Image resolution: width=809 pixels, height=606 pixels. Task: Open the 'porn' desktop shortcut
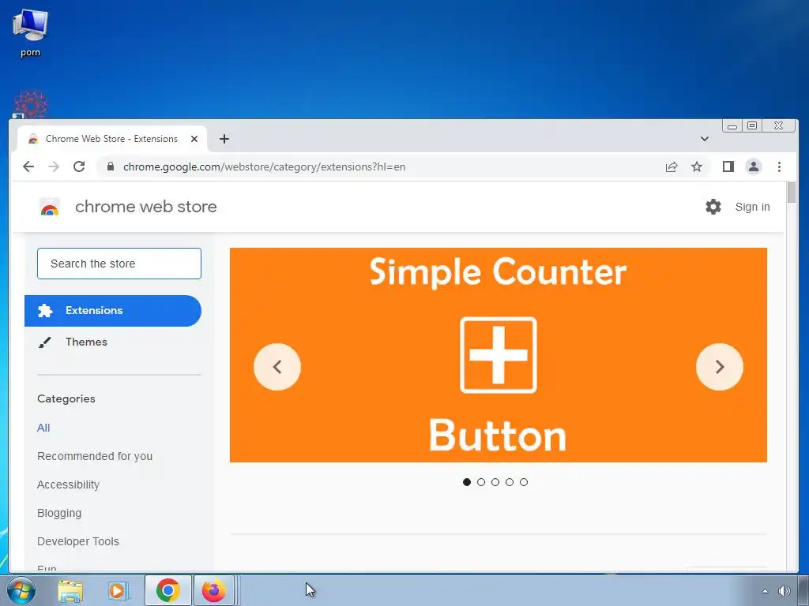[x=31, y=33]
